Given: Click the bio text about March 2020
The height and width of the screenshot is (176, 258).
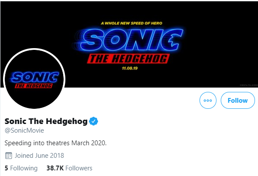Looking at the screenshot, I should pos(55,143).
